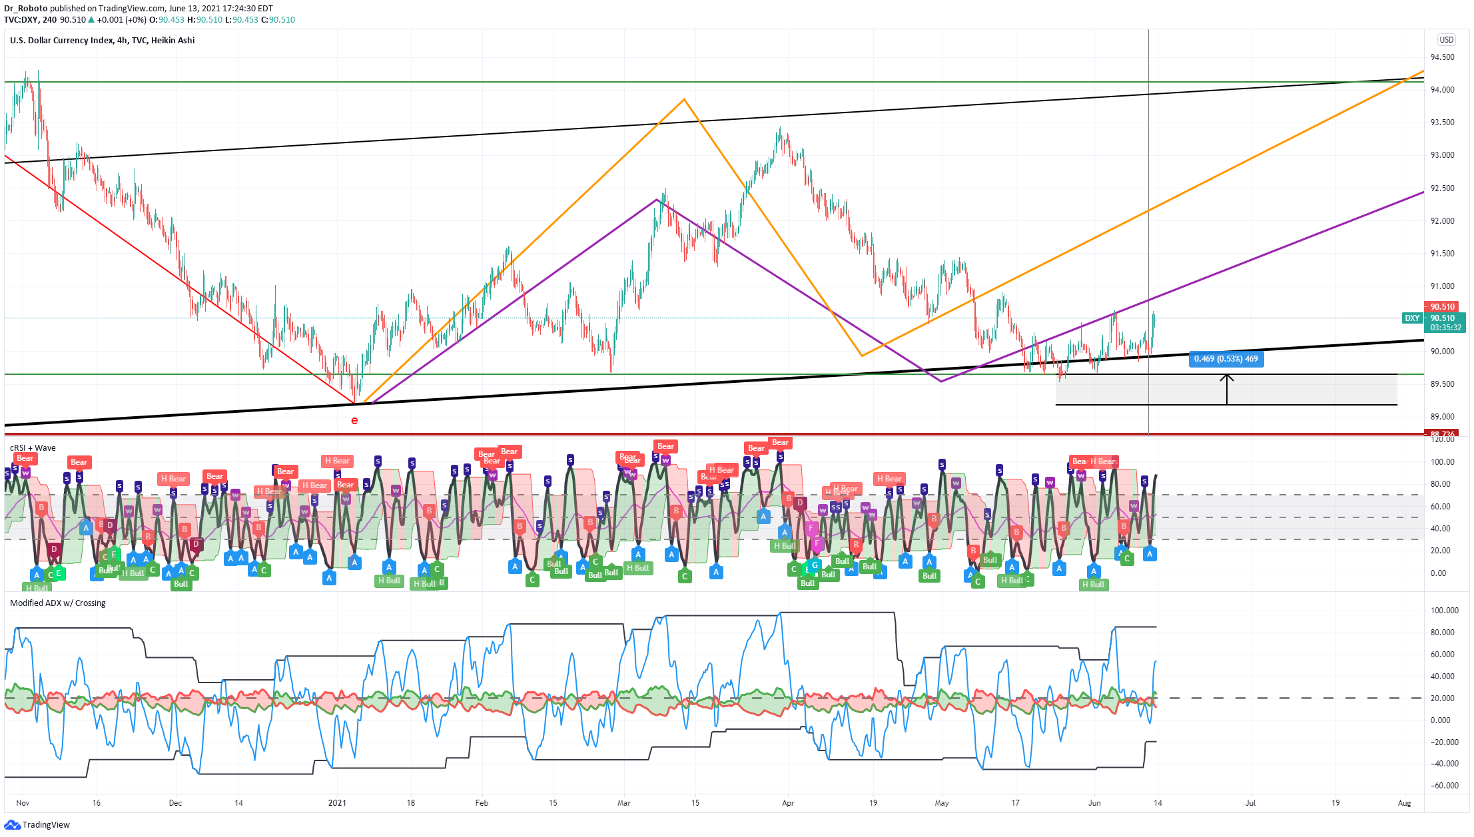Screen dimensions: 1474x837
Task: Click the DXY symbol tag on price axis
Action: tap(1412, 318)
